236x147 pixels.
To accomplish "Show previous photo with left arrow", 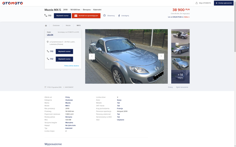I will [x=92, y=56].
